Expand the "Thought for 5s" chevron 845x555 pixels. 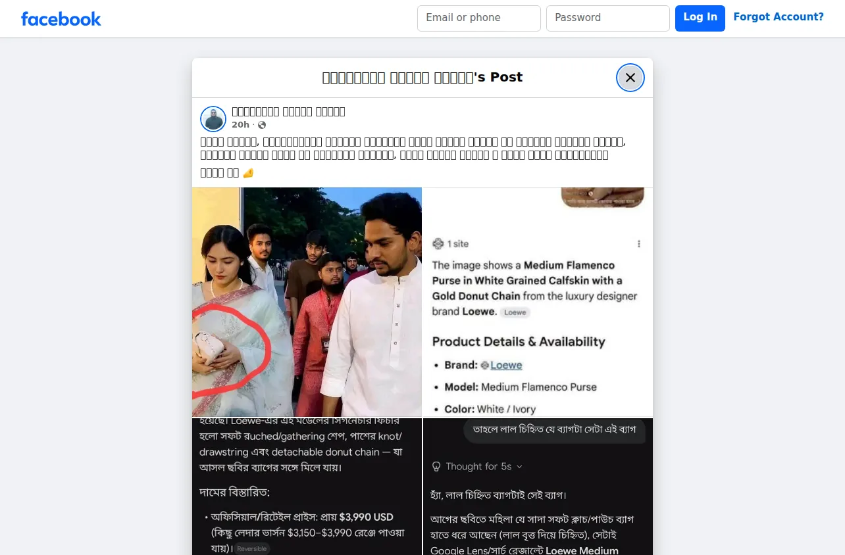(x=519, y=467)
